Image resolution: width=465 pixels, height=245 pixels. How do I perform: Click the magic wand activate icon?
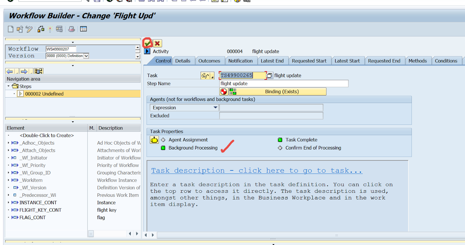pos(50,29)
